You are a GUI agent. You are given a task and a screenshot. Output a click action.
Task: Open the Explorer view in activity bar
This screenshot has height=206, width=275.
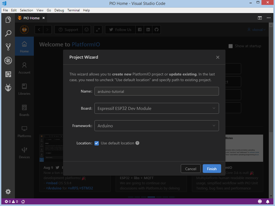pos(8,20)
